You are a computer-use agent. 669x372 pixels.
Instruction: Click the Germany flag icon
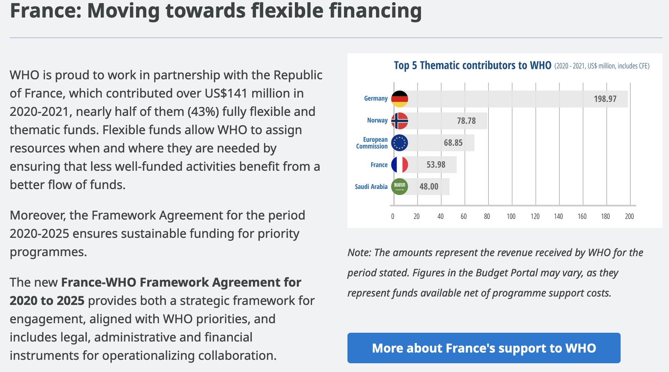(400, 99)
